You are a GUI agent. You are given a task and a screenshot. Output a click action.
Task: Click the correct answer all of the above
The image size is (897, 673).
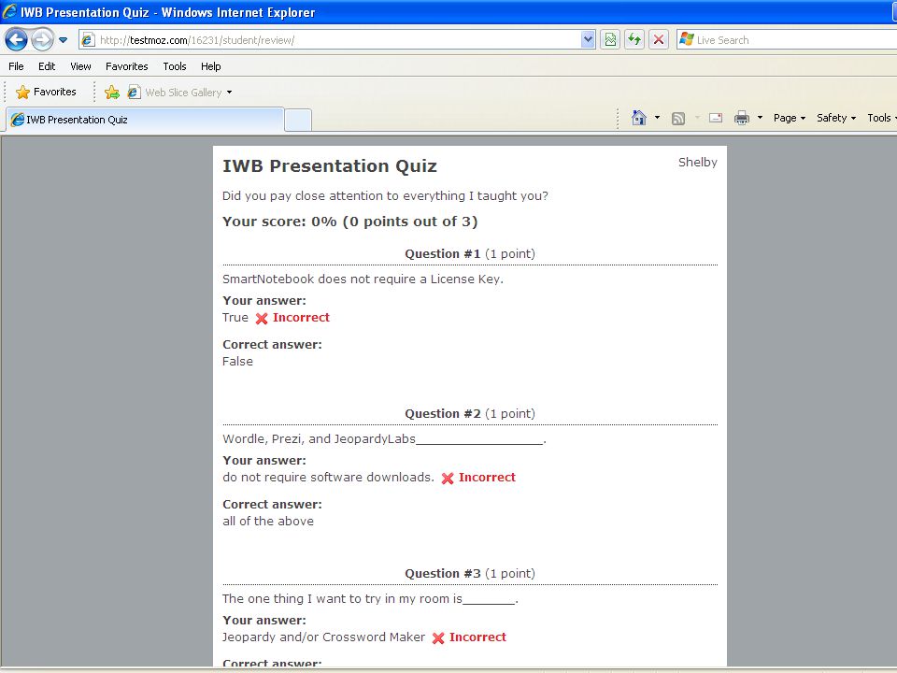pyautogui.click(x=268, y=522)
